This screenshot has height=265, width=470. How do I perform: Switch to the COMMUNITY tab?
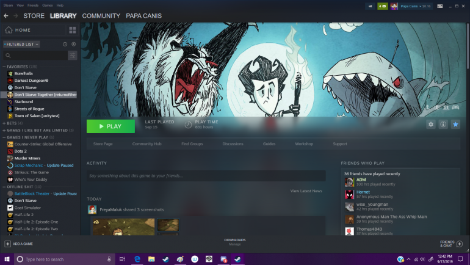[101, 16]
